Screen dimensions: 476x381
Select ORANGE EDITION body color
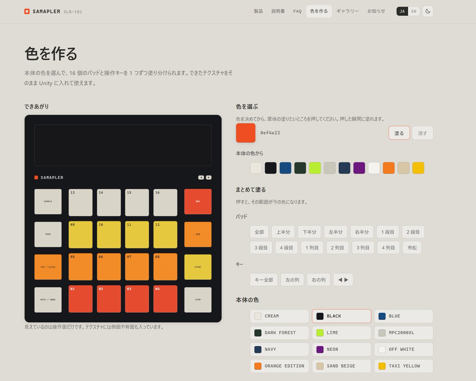280,366
